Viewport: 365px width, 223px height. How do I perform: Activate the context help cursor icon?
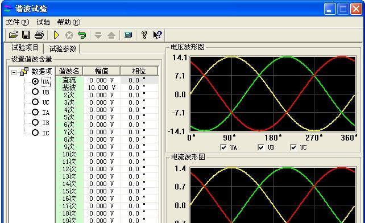click(157, 35)
